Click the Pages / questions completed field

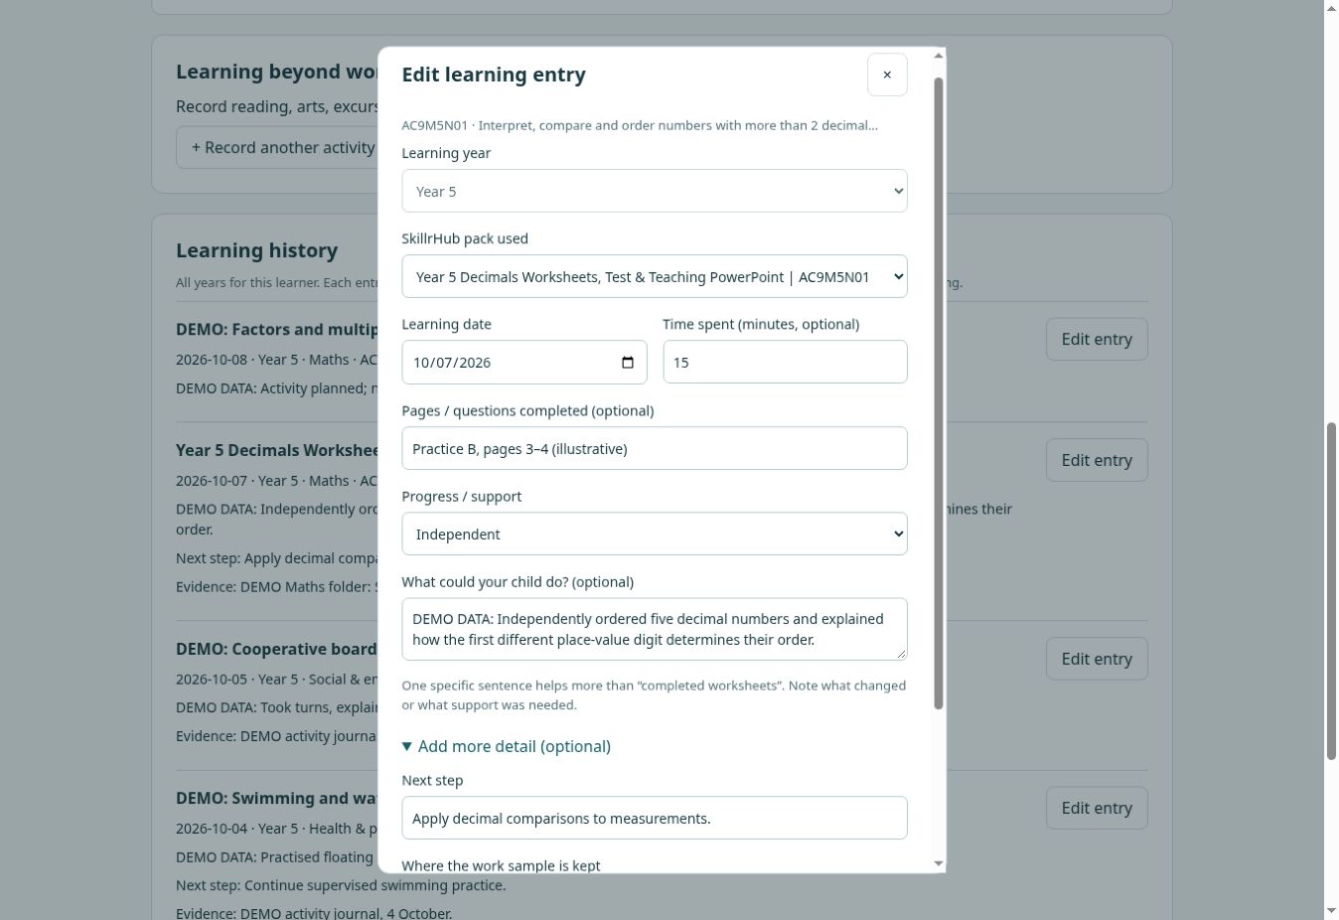(655, 448)
